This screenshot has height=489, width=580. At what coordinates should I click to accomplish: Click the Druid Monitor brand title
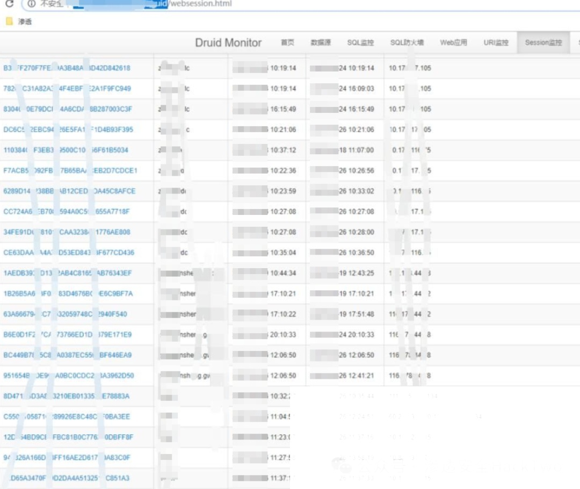coord(228,42)
